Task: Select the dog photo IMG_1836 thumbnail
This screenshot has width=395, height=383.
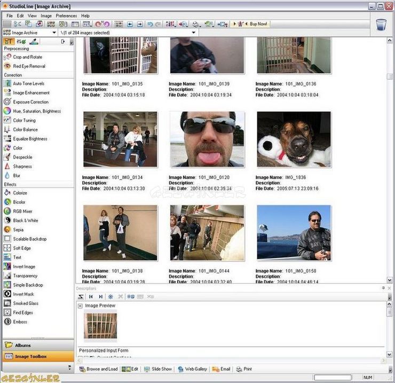Action: pyautogui.click(x=294, y=139)
